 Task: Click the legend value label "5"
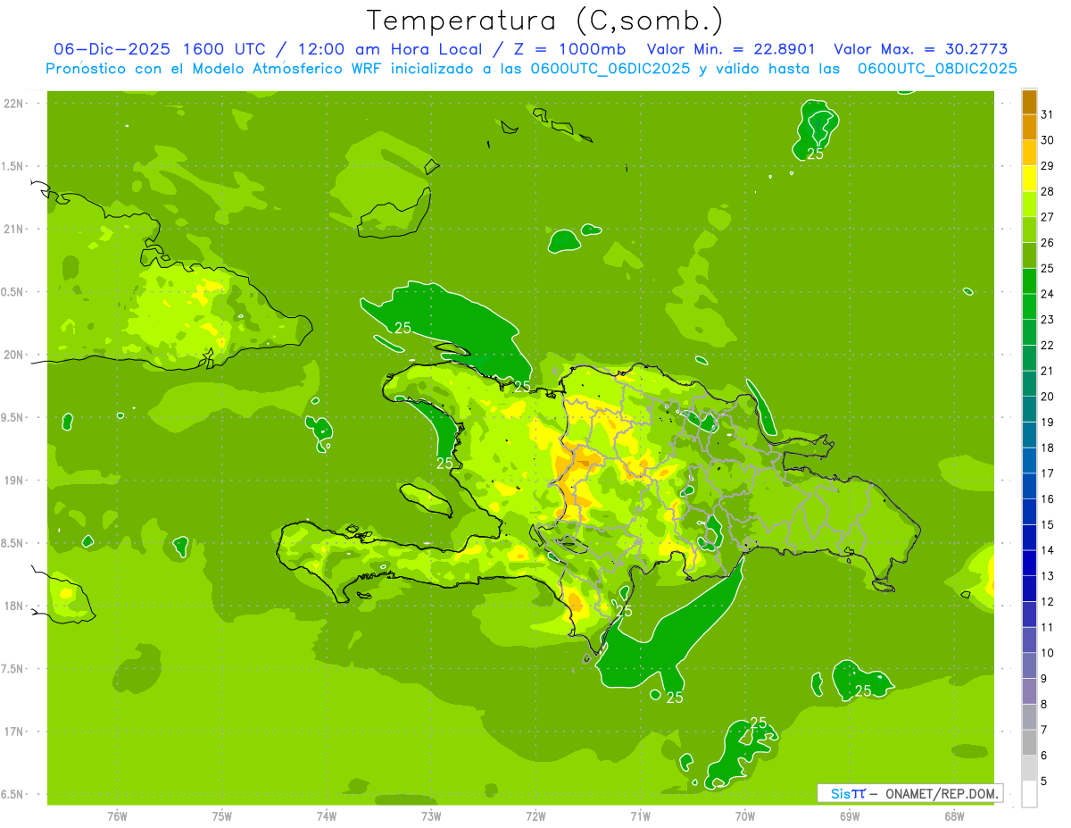(x=1045, y=782)
